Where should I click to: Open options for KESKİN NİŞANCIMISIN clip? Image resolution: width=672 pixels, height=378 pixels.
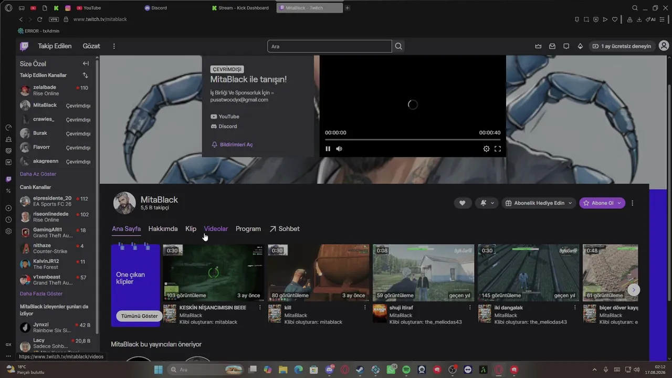[x=260, y=308]
